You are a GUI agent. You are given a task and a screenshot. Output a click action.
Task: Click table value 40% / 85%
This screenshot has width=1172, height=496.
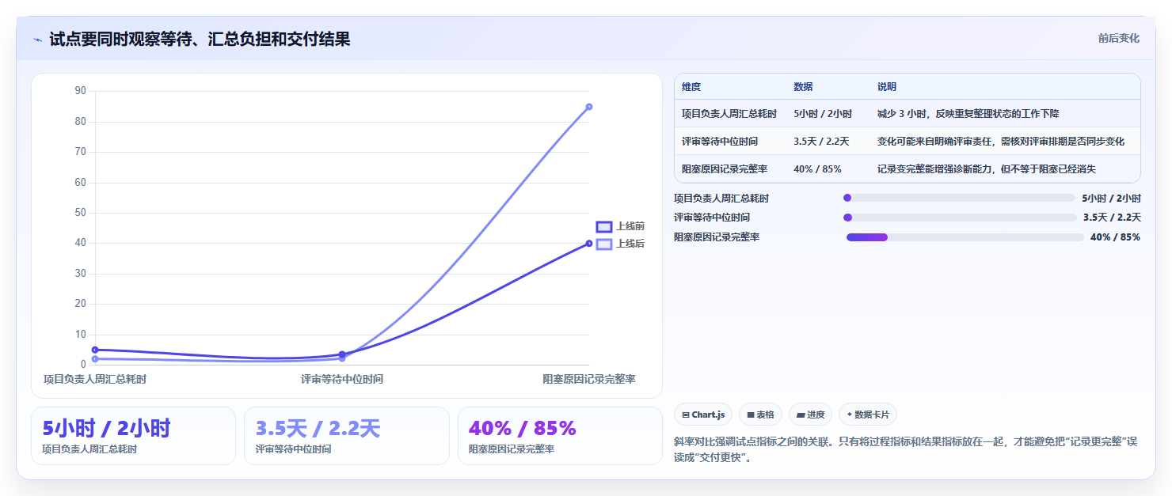[x=817, y=169]
